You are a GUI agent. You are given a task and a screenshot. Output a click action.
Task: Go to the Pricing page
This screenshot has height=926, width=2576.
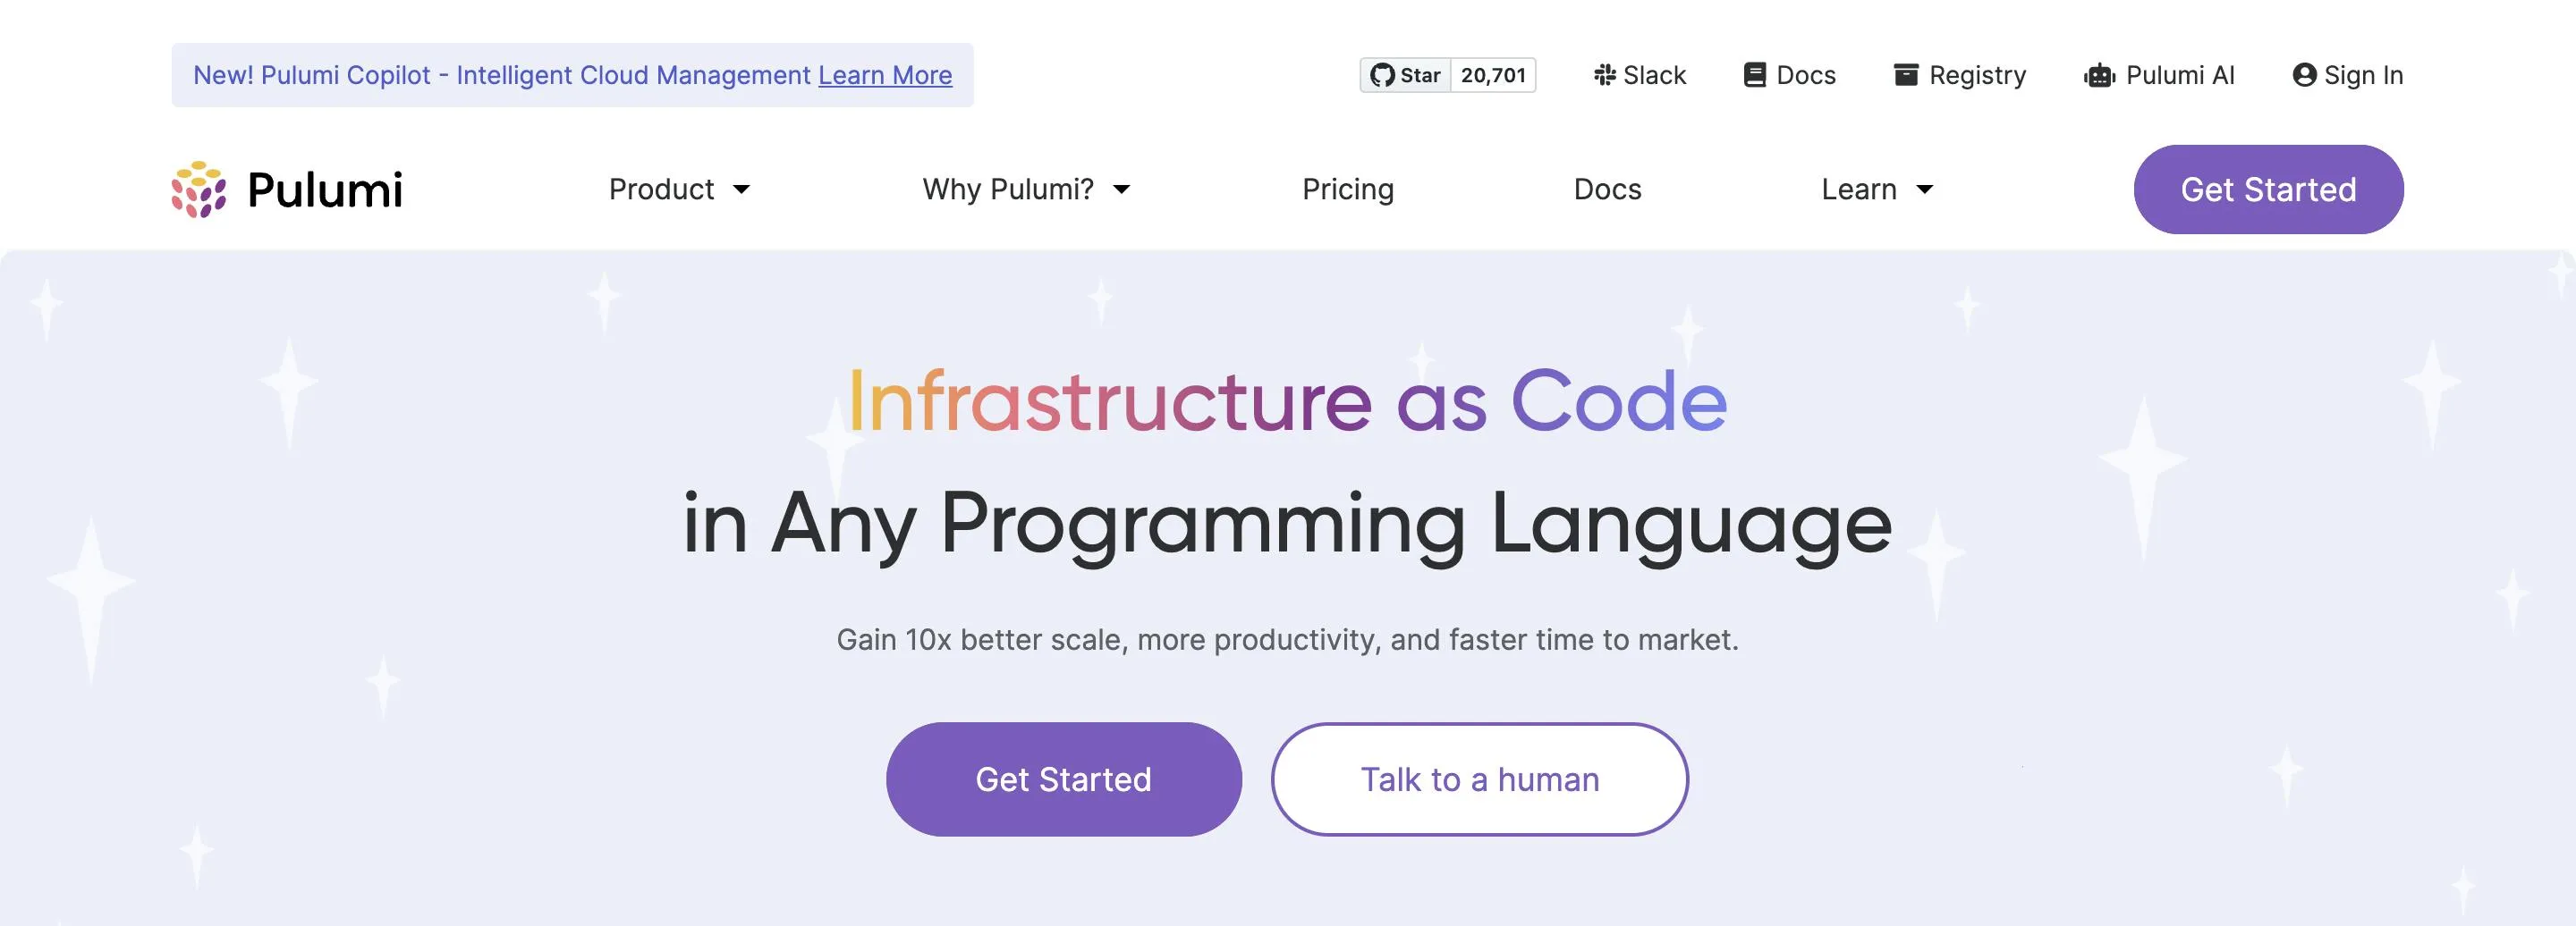point(1347,189)
